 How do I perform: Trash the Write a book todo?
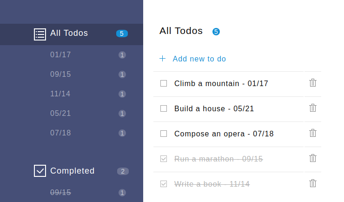coord(313,183)
